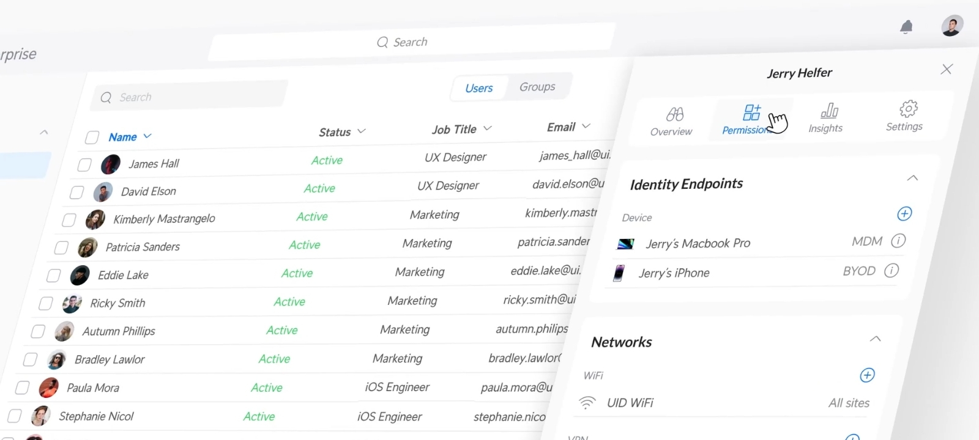This screenshot has width=979, height=440.
Task: Open James Hall's user name
Action: tap(154, 164)
